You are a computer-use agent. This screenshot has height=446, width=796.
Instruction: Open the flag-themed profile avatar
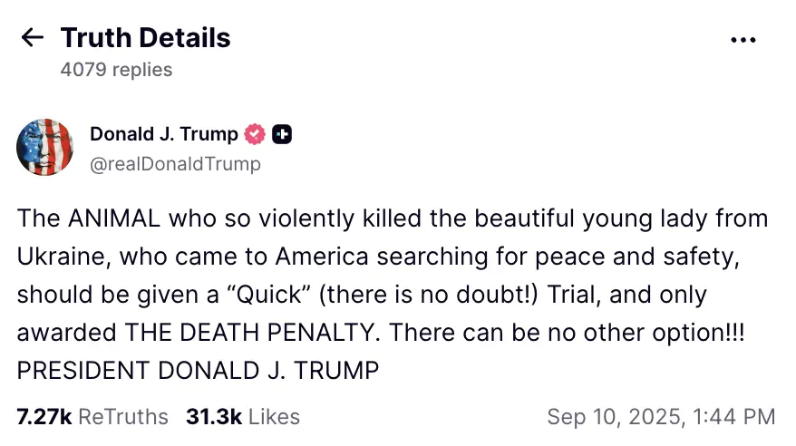click(x=45, y=148)
